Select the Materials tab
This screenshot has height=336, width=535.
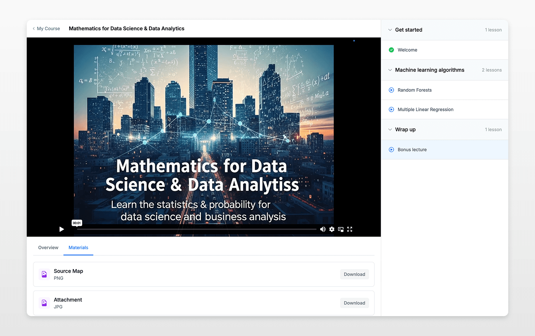click(x=78, y=248)
